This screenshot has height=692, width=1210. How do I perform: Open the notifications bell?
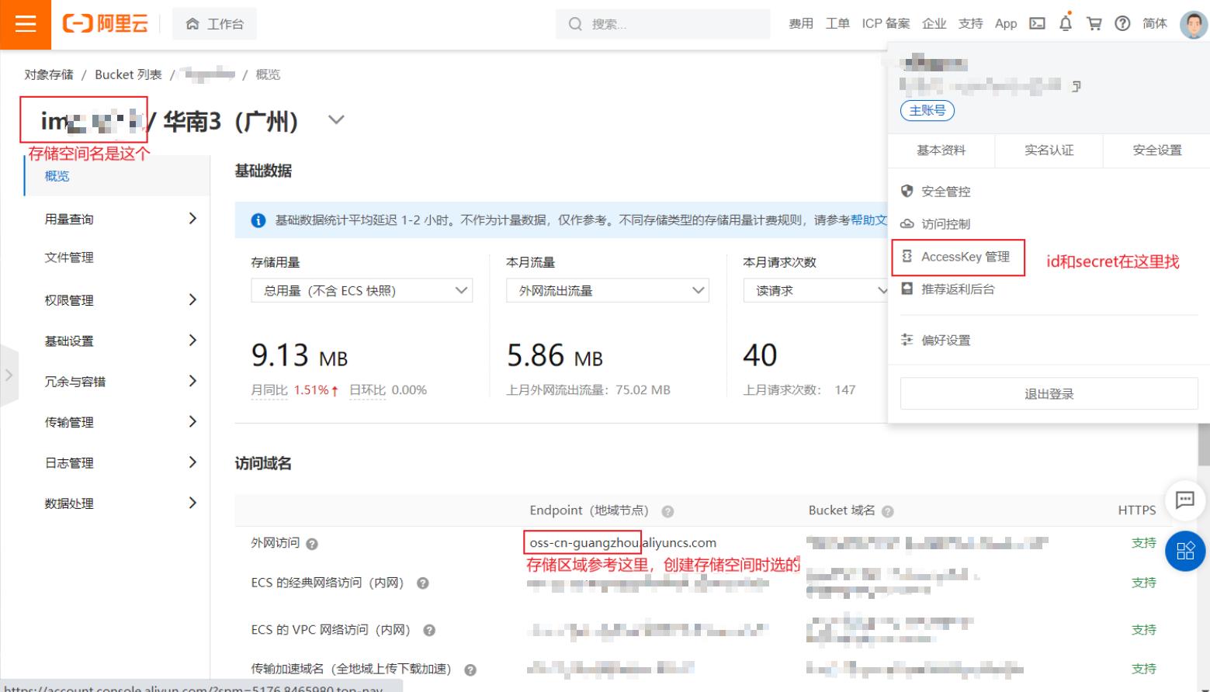pos(1066,23)
